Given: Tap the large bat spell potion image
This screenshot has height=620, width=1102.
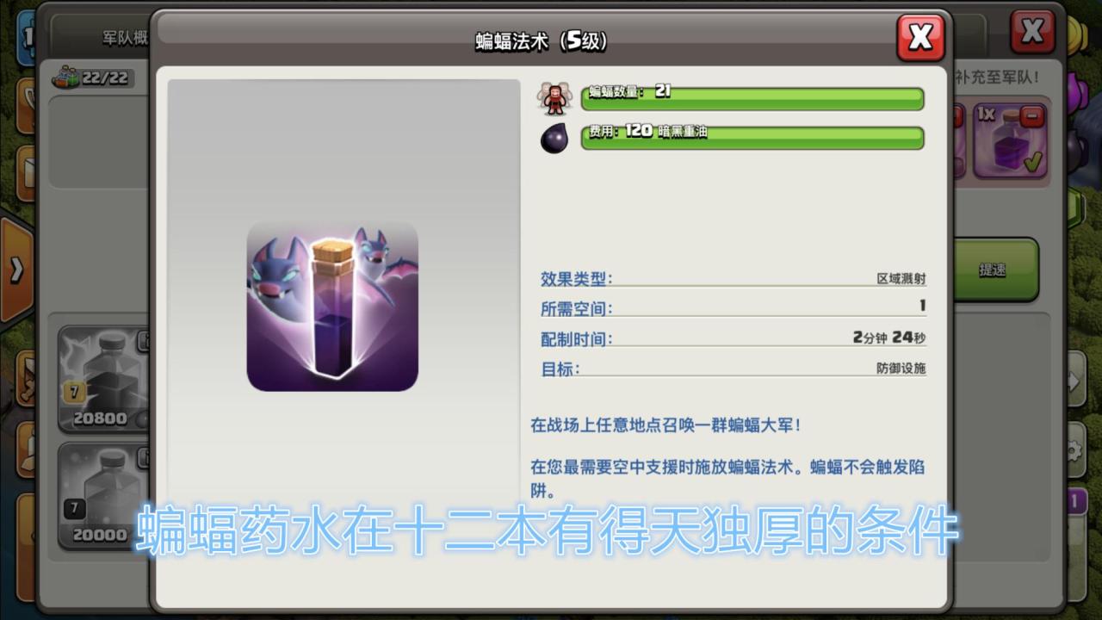Looking at the screenshot, I should pyautogui.click(x=332, y=307).
